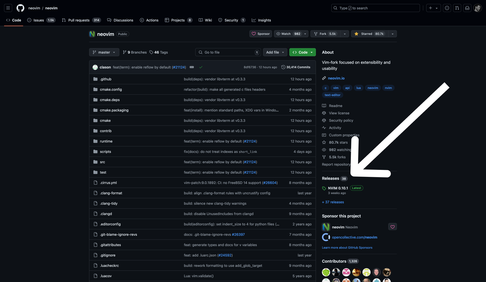Switch to the Insights tab

261,20
